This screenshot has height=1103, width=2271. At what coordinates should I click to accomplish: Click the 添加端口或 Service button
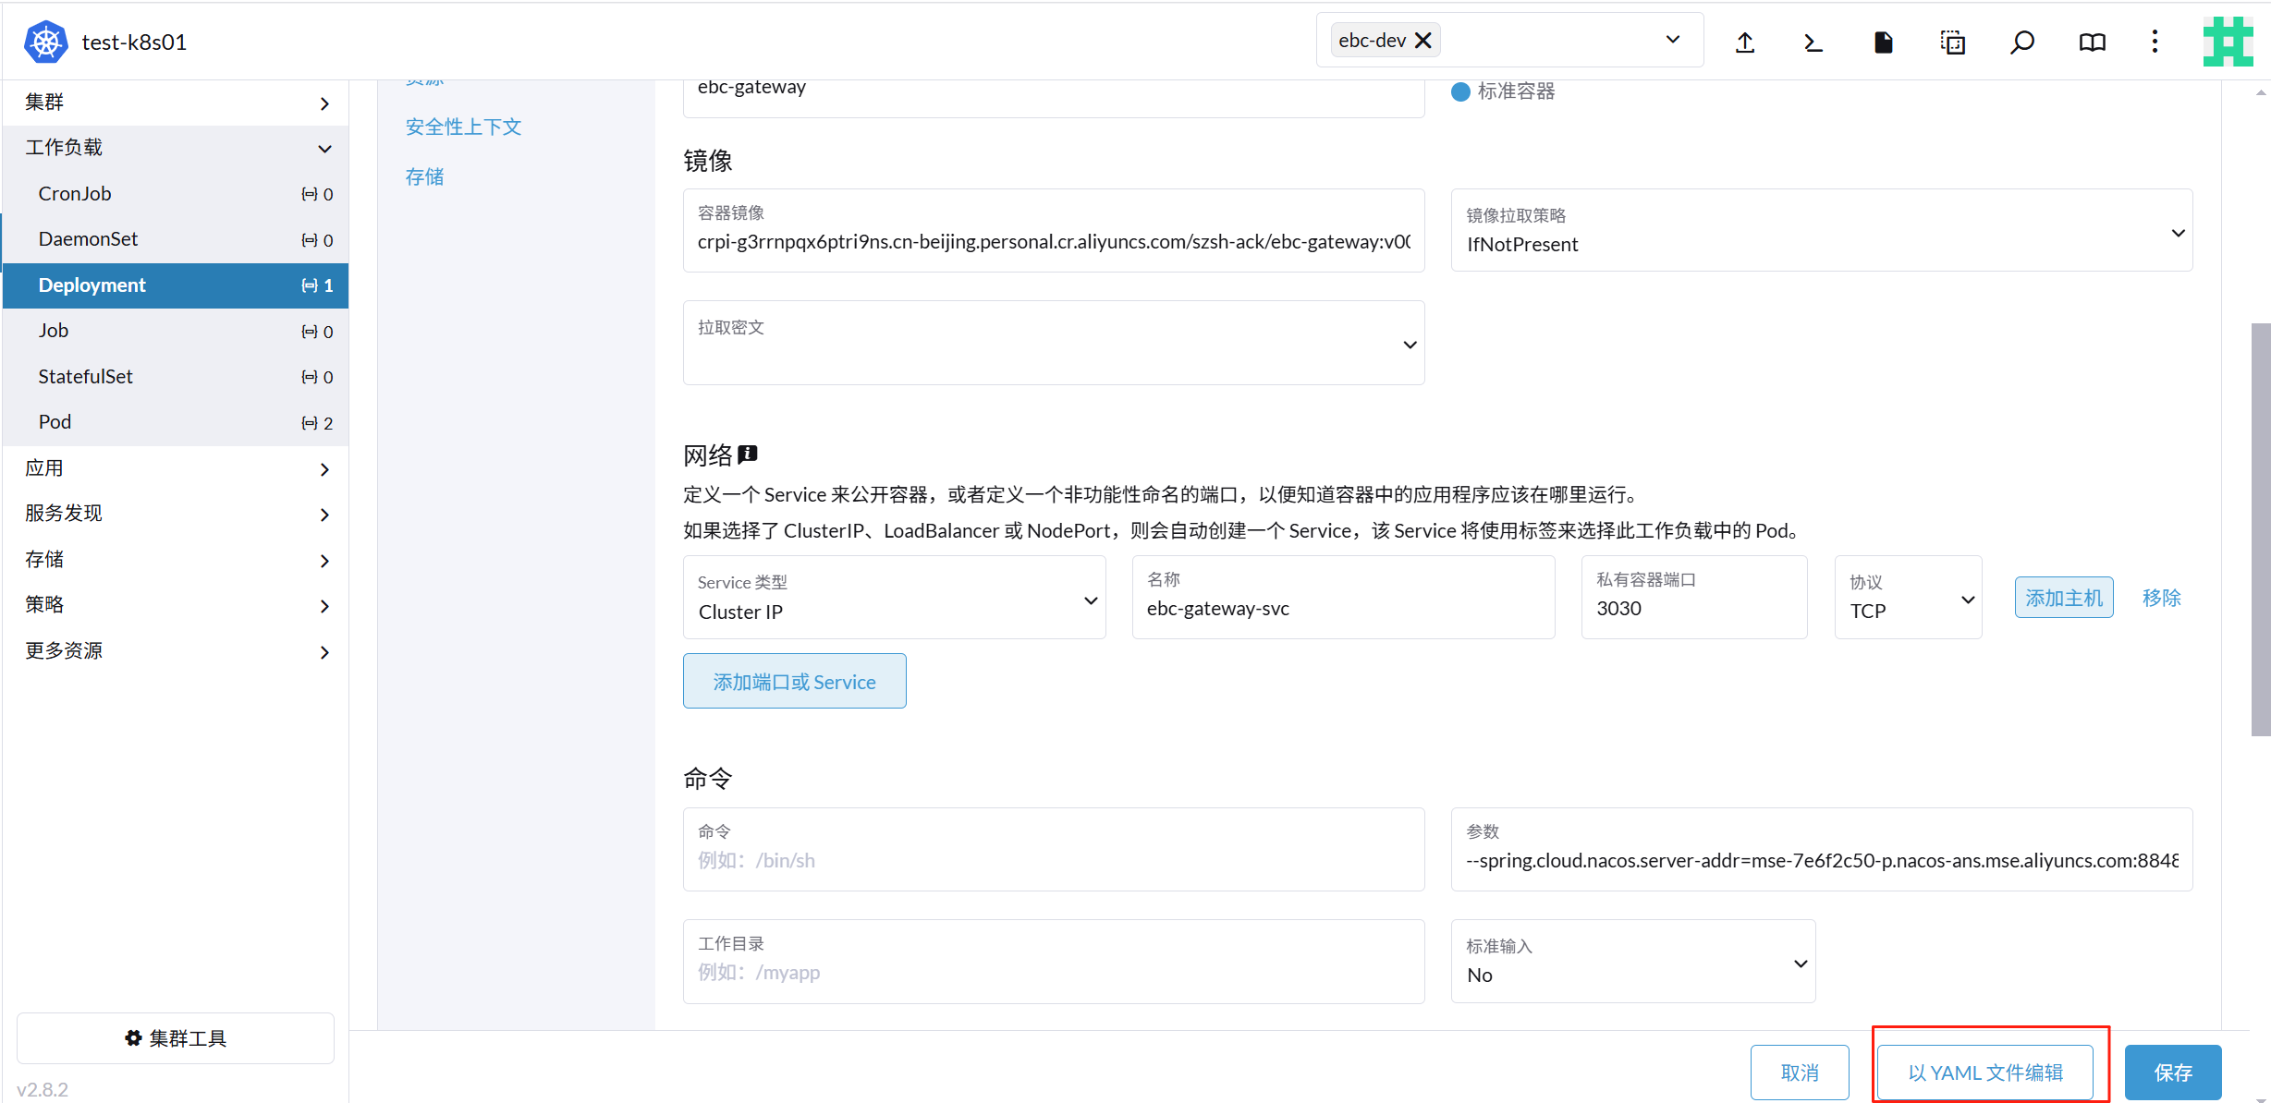click(794, 682)
